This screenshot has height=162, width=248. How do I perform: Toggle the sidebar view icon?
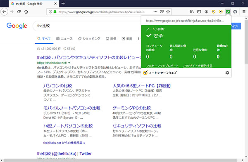(x=199, y=12)
